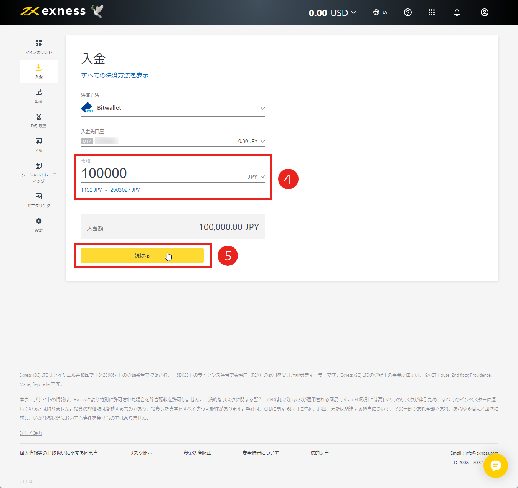Expand the MT4 deposit account selector

pos(263,141)
